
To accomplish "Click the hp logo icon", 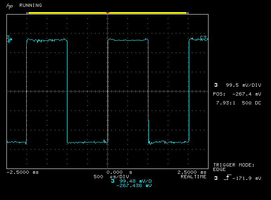I will [10, 6].
